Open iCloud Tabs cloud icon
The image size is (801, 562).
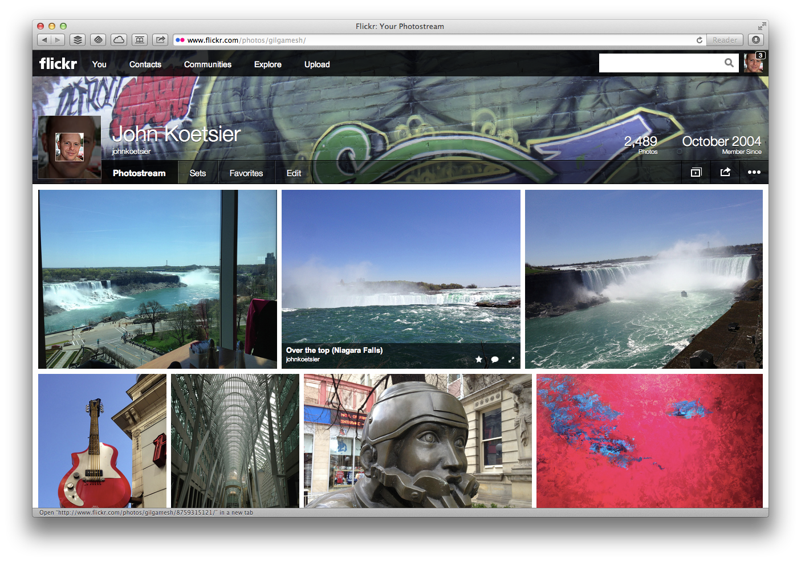click(119, 40)
